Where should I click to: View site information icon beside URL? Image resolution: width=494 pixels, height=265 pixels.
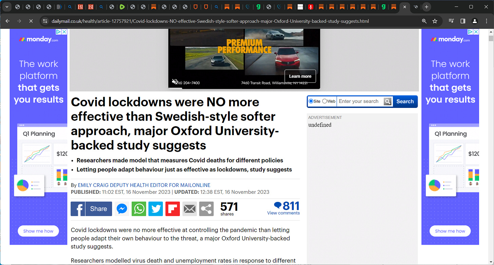[45, 21]
